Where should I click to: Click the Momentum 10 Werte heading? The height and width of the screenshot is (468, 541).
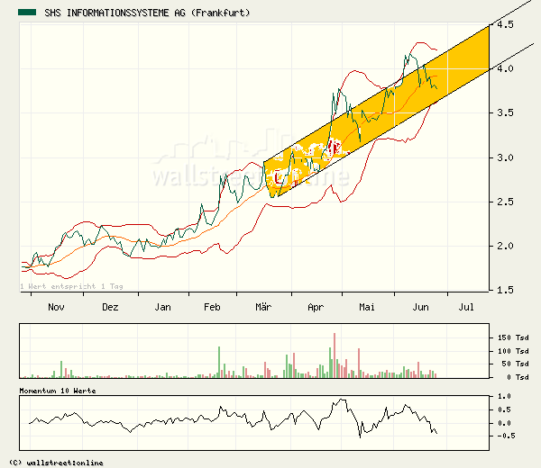[58, 391]
